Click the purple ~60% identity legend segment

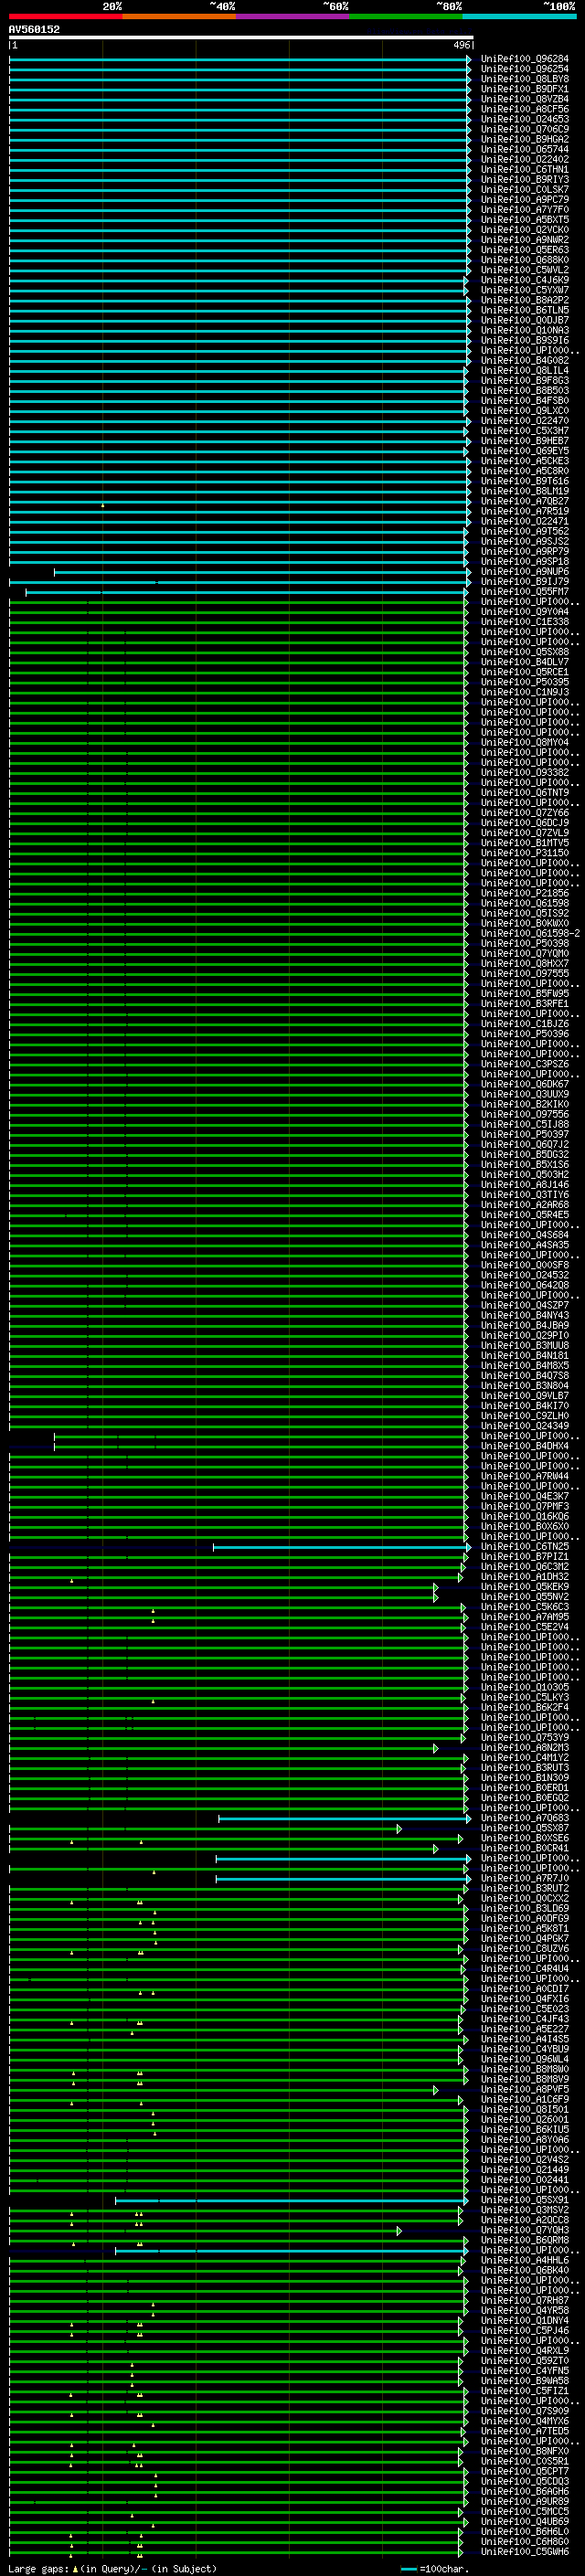(x=293, y=16)
